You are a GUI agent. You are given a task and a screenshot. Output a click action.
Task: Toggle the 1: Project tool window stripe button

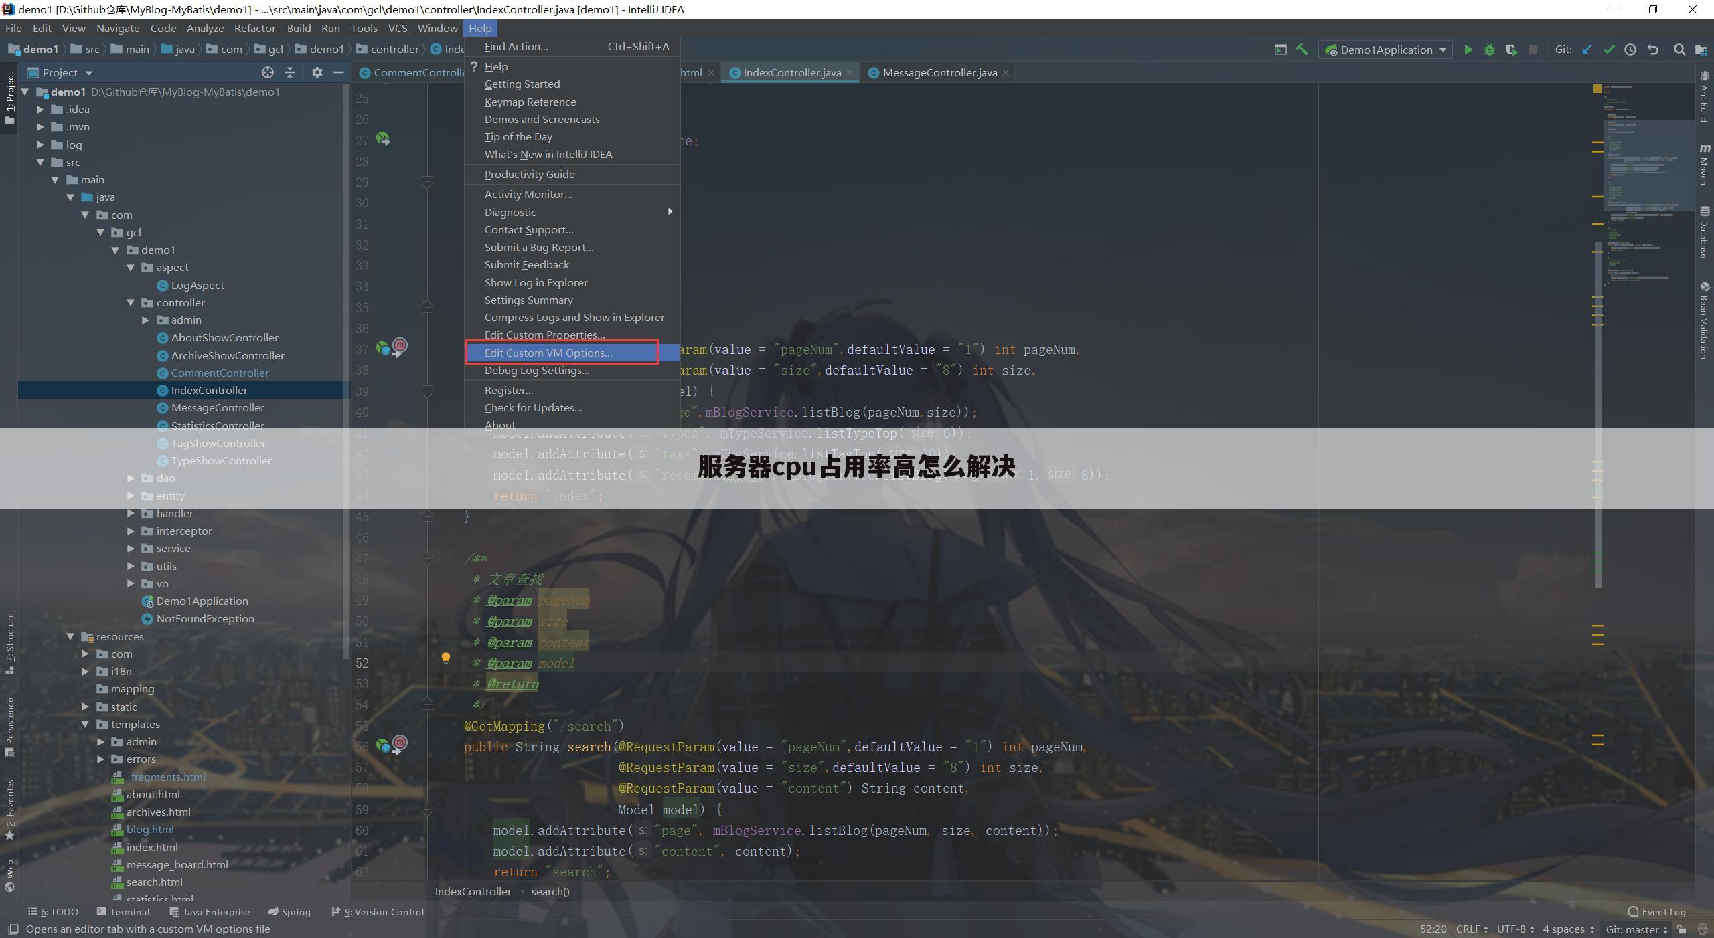coord(9,98)
